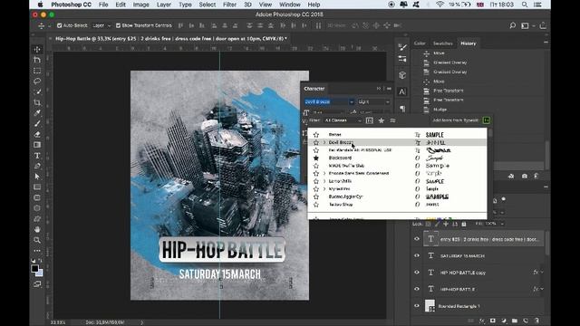Hide the SATURDAY 15 MARCH layer

pos(417,255)
